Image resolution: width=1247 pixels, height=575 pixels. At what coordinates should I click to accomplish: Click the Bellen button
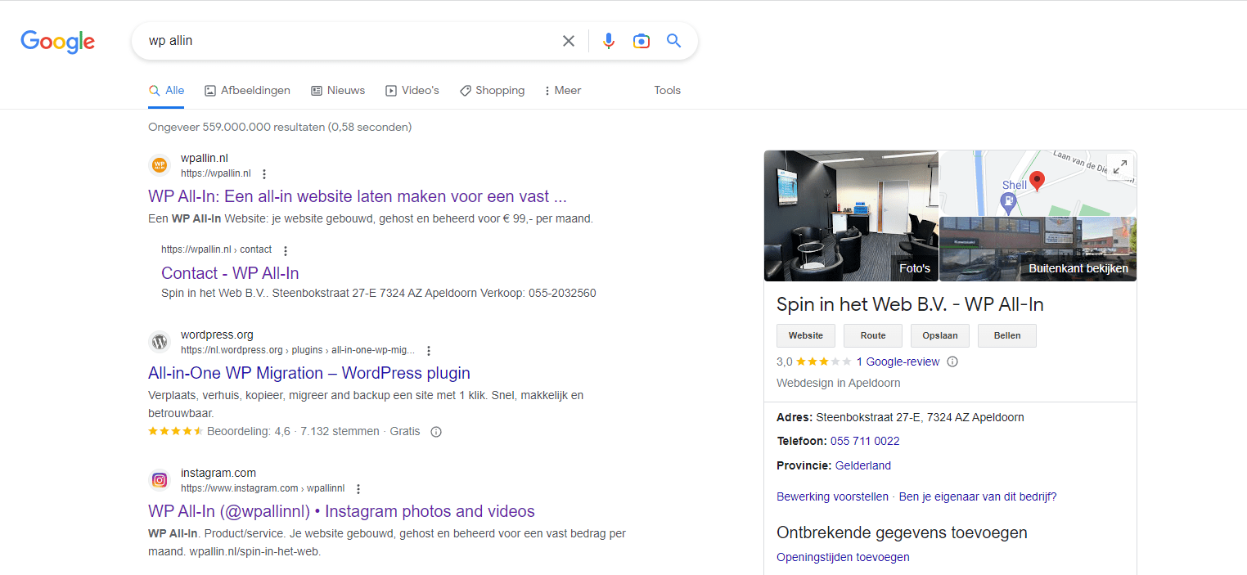[x=1007, y=335]
